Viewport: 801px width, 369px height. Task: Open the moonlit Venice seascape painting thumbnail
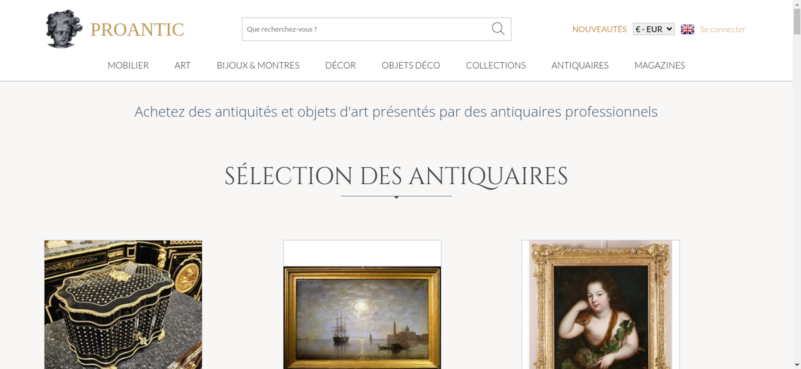(x=362, y=304)
